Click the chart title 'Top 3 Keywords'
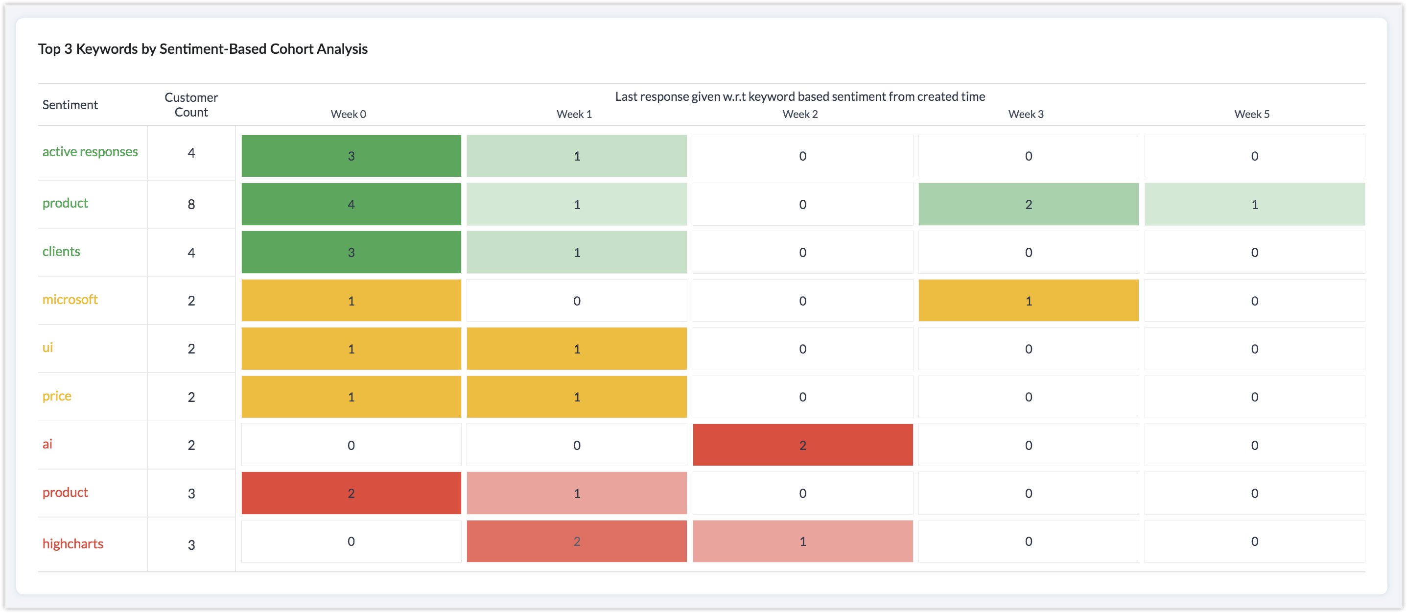Image resolution: width=1407 pixels, height=613 pixels. click(203, 49)
